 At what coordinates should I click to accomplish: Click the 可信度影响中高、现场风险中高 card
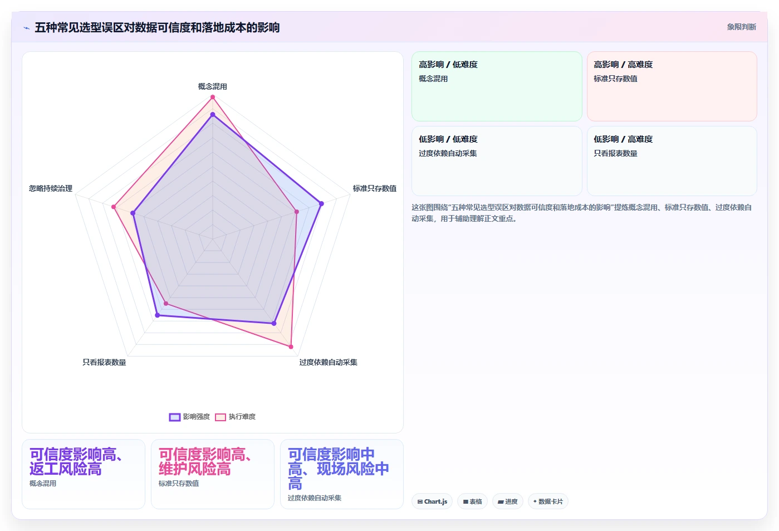pos(342,474)
